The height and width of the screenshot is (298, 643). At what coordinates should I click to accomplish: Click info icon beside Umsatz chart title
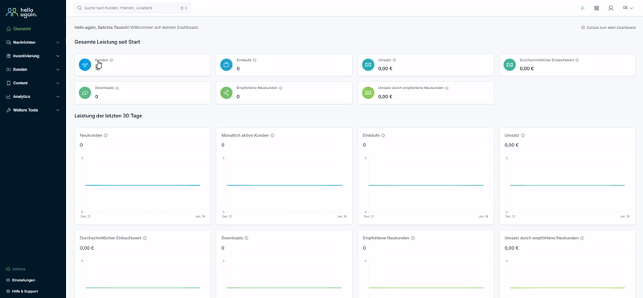523,135
